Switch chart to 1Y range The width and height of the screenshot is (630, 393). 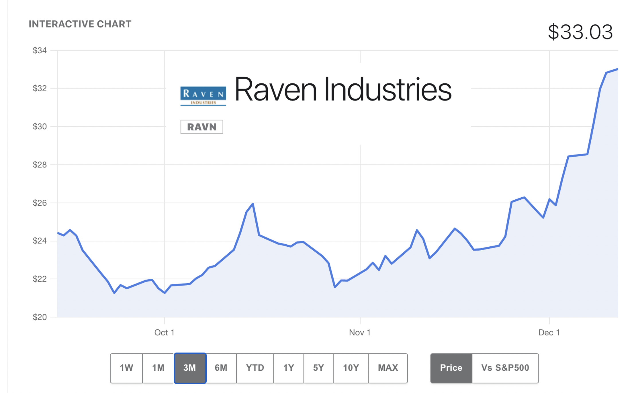[x=289, y=368]
